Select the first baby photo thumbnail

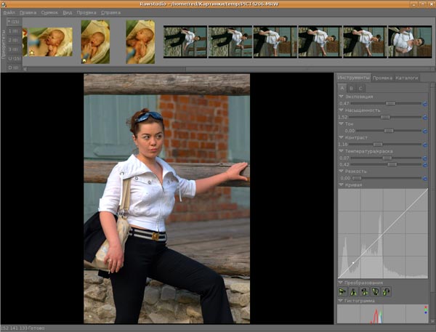(49, 42)
